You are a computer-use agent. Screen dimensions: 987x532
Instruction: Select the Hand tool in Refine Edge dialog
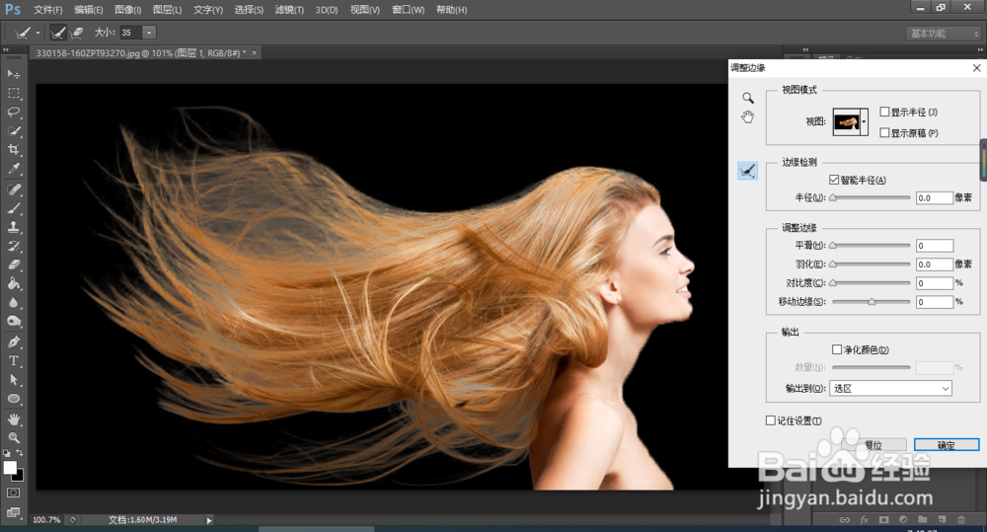click(748, 117)
